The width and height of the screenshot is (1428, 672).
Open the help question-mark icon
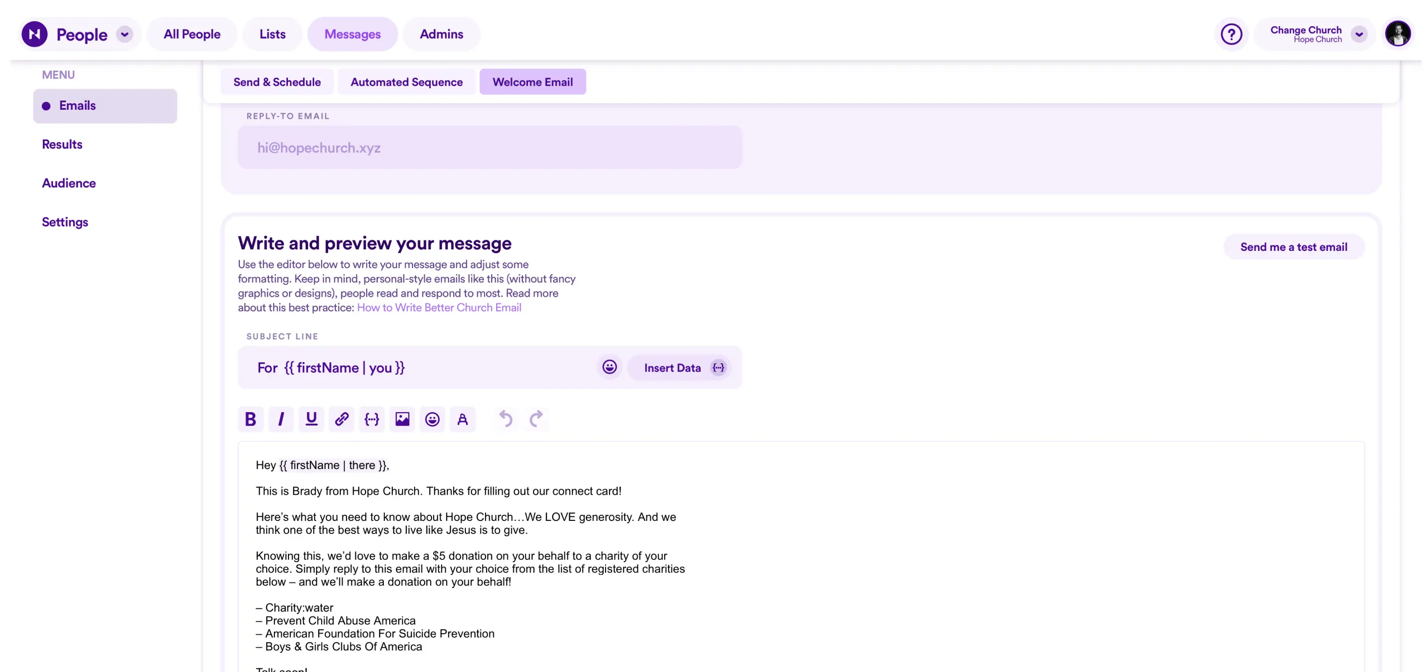[1231, 34]
